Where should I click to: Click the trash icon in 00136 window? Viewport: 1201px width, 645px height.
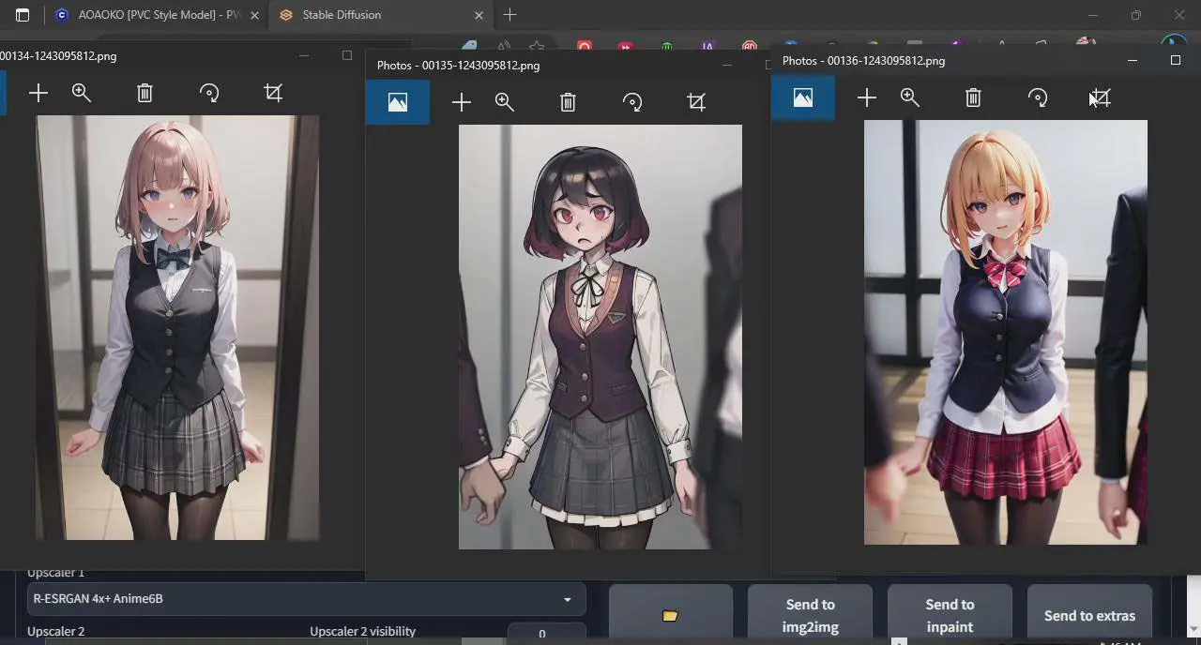pos(973,97)
